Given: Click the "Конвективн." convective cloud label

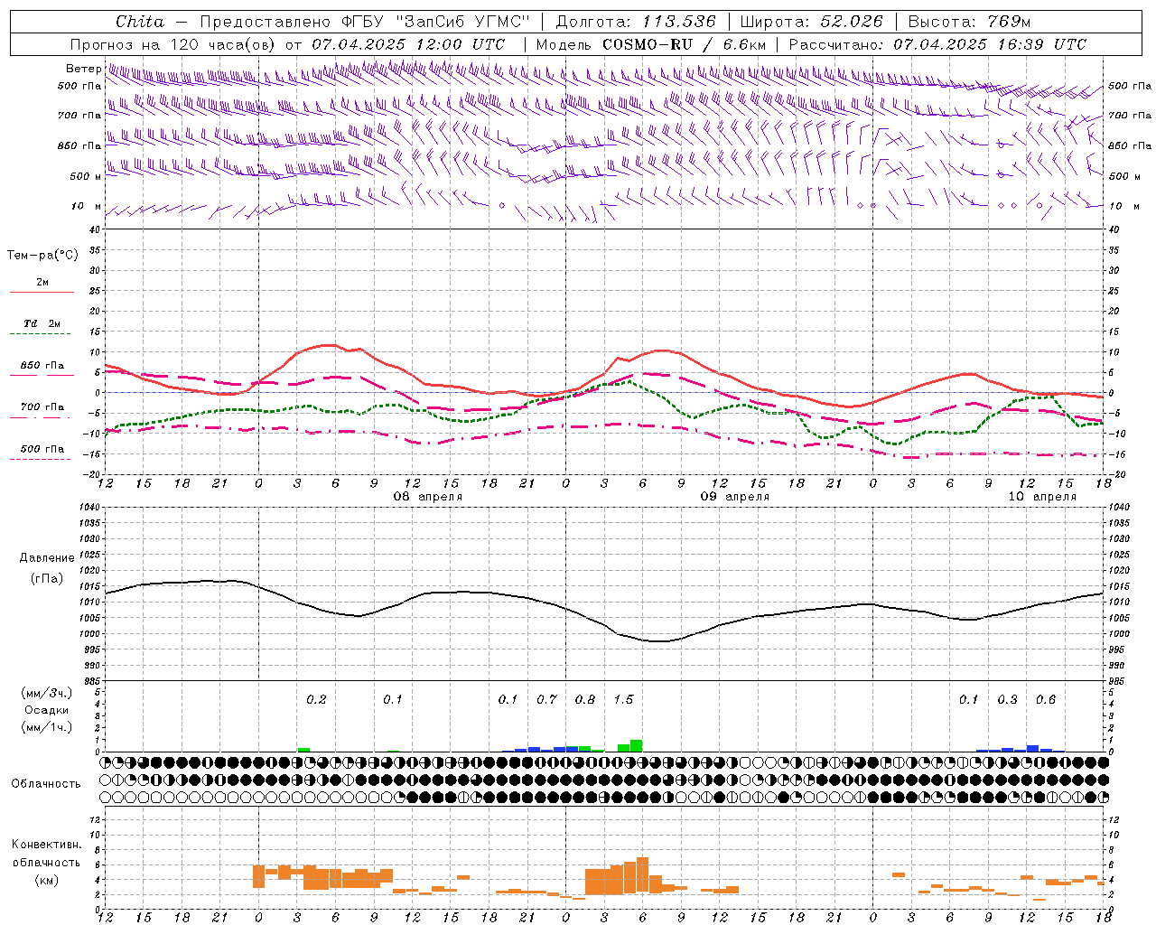Looking at the screenshot, I should (47, 845).
